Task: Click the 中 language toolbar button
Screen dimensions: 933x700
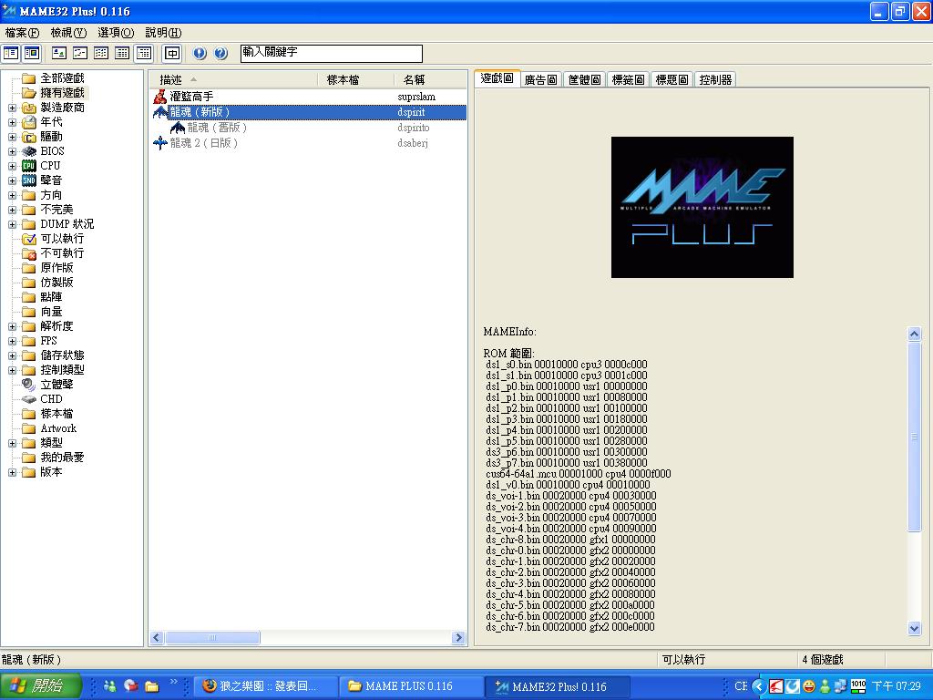Action: point(172,54)
